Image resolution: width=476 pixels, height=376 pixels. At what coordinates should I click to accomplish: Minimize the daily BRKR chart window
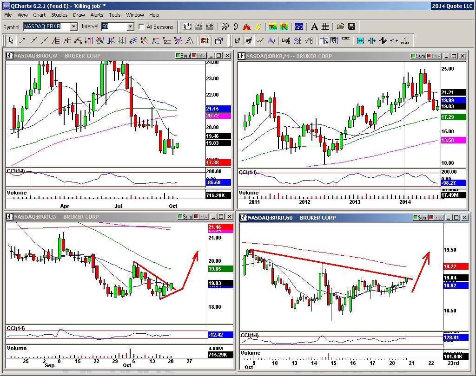213,216
